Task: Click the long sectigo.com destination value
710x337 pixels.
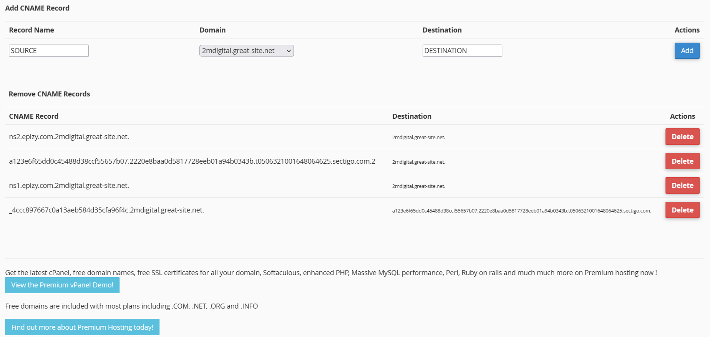Action: [x=522, y=211]
